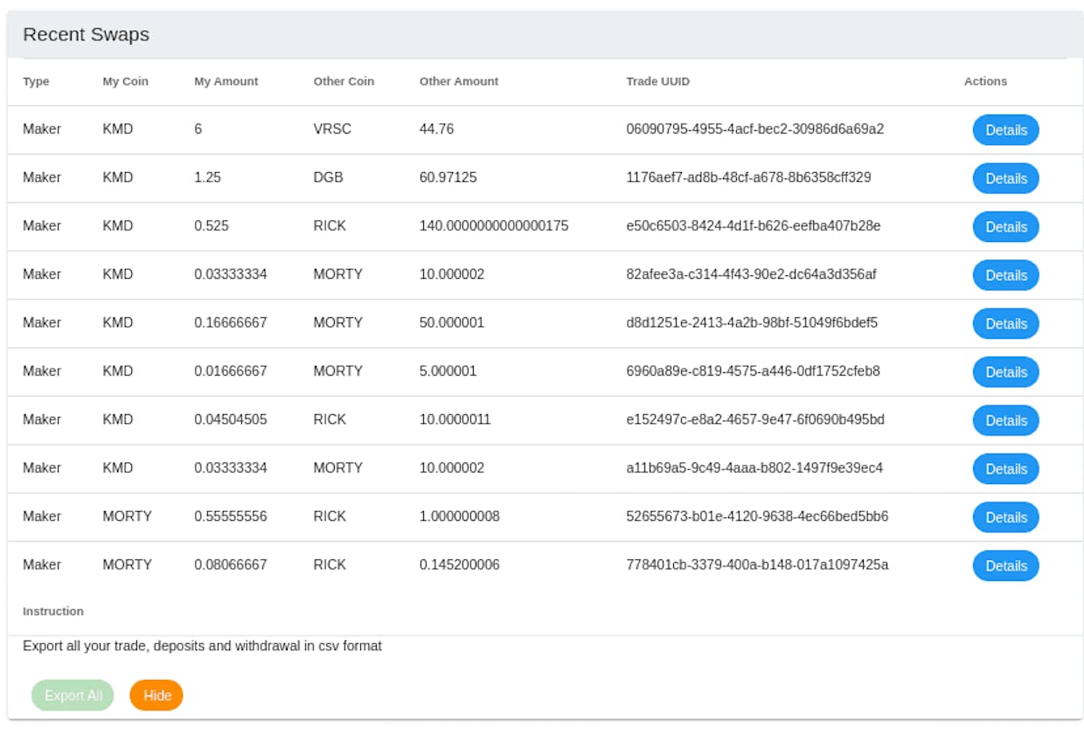Click the Recent Swaps panel title
This screenshot has height=741, width=1084.
coord(86,35)
